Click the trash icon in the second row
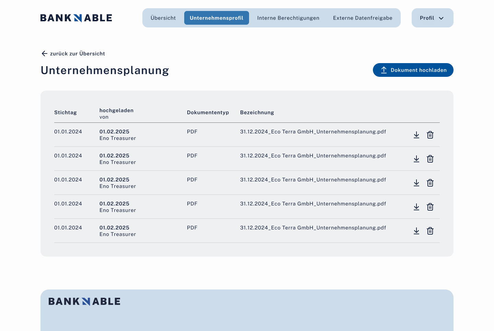 [430, 159]
